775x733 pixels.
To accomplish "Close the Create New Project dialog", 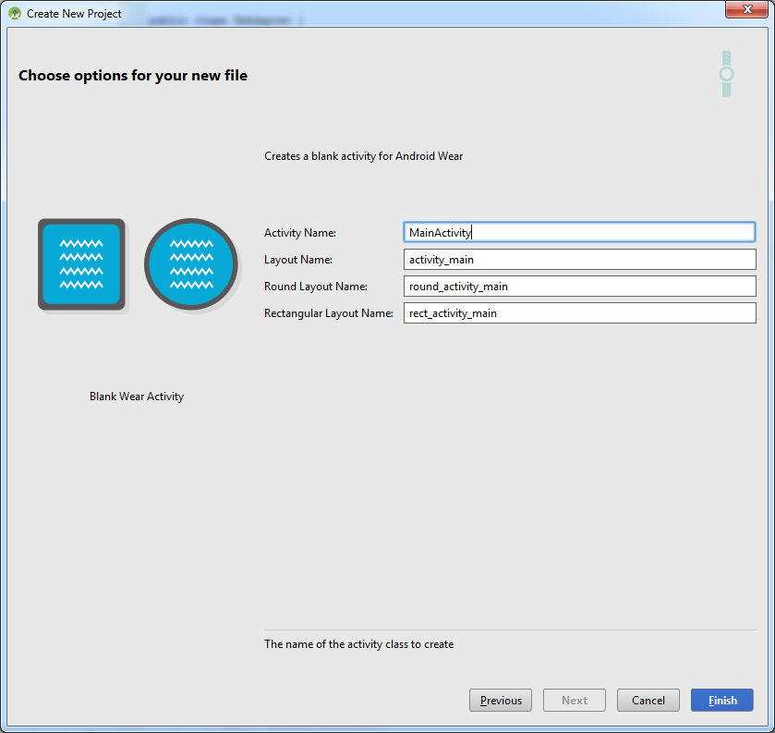I will coord(747,9).
